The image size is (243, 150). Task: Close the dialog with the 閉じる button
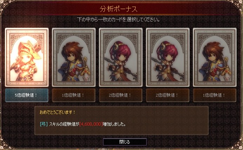[x=125, y=142]
